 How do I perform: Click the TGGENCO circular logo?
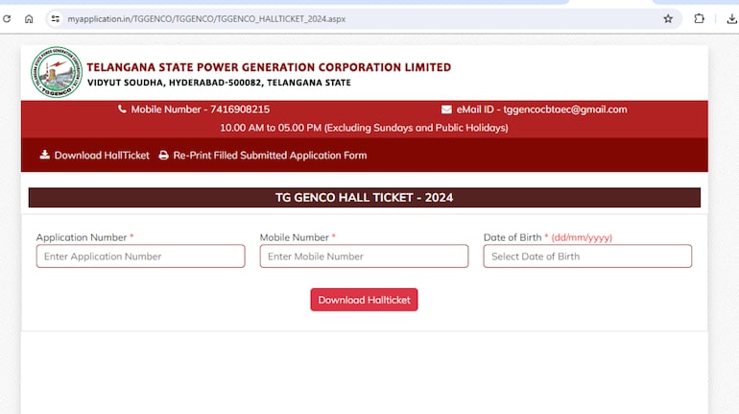(x=57, y=72)
